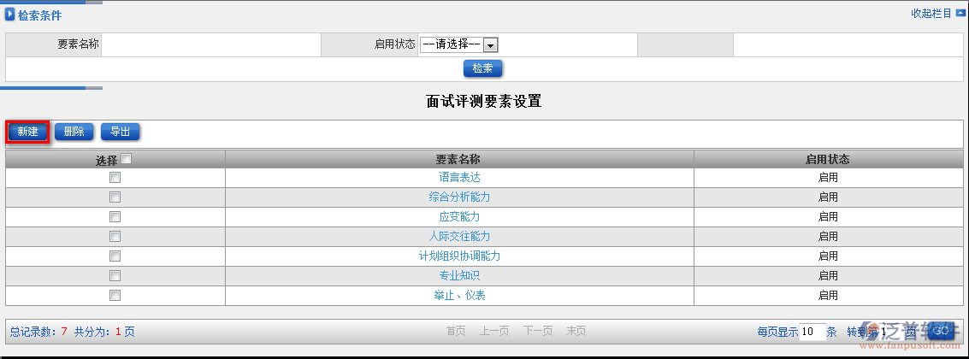Viewport: 969px width, 359px height.
Task: Jump to 末页 last page
Action: [576, 332]
